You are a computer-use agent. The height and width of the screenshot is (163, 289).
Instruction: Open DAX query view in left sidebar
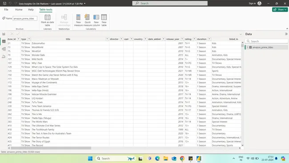tap(4, 57)
